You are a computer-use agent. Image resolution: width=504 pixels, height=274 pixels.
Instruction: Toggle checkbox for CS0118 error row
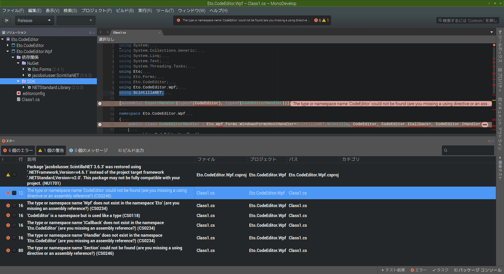point(14,215)
